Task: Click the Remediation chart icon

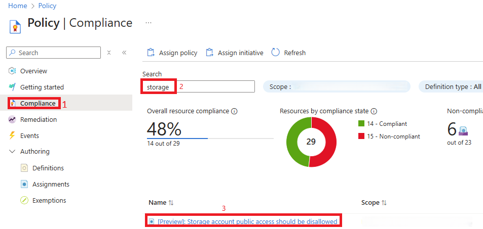Action: (x=12, y=120)
